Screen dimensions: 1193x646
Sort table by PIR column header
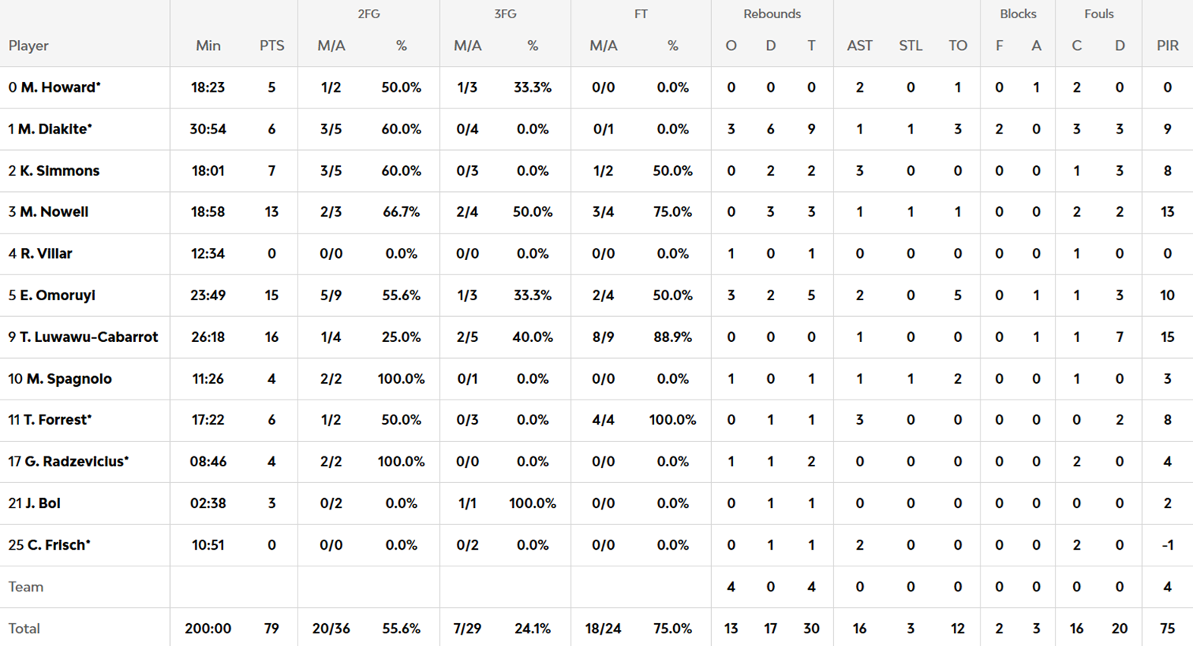click(1167, 45)
